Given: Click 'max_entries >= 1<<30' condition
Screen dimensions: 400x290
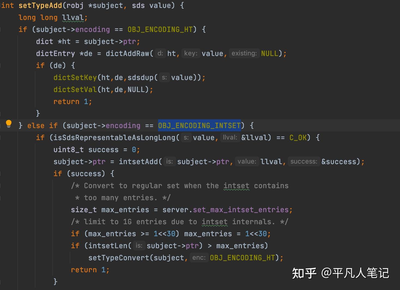Looking at the screenshot, I should pyautogui.click(x=132, y=234).
